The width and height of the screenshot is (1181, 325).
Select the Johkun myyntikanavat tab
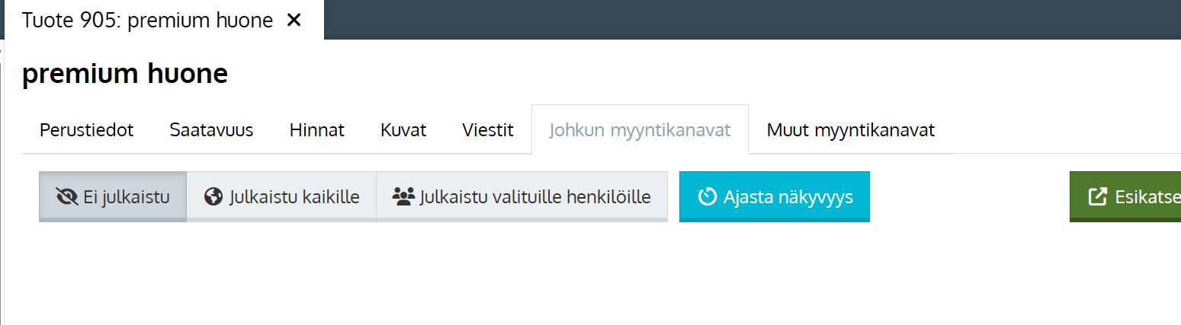click(640, 130)
